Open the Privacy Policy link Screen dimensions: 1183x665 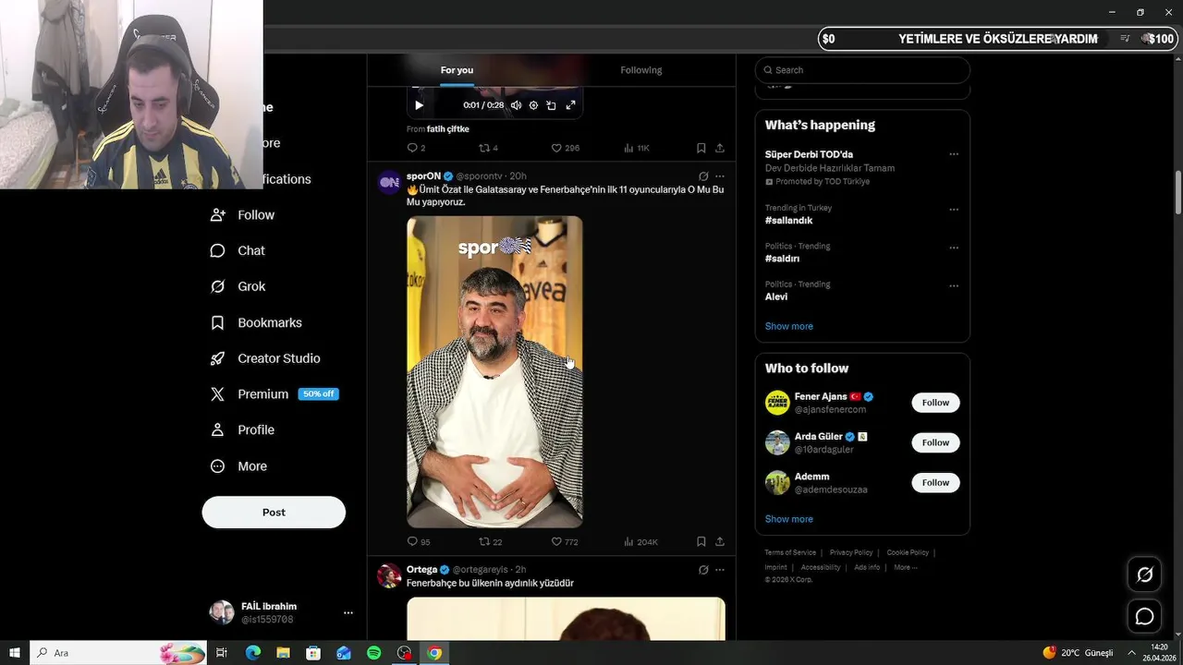(851, 552)
